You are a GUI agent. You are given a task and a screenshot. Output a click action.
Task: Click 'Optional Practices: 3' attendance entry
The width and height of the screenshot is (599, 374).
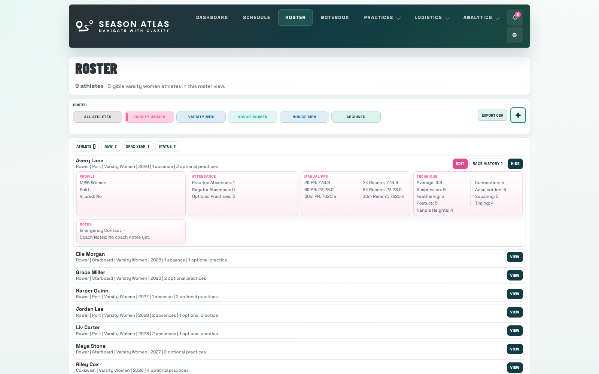pyautogui.click(x=213, y=197)
